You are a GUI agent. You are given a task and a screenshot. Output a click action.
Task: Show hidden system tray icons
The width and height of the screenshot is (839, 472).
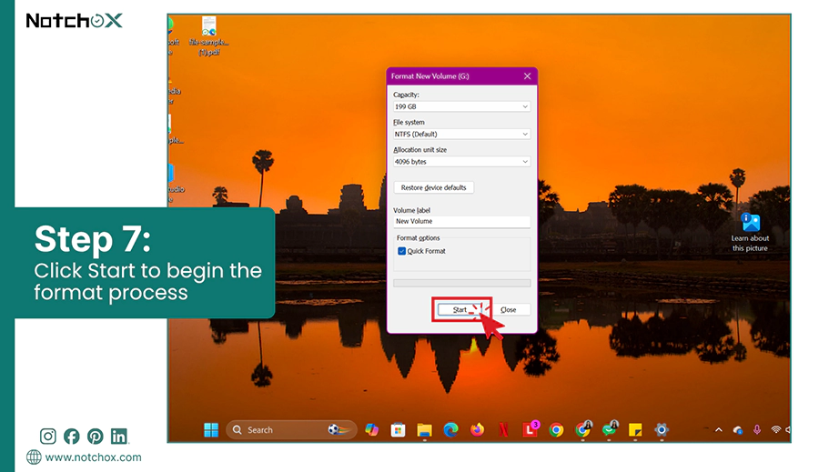(719, 430)
